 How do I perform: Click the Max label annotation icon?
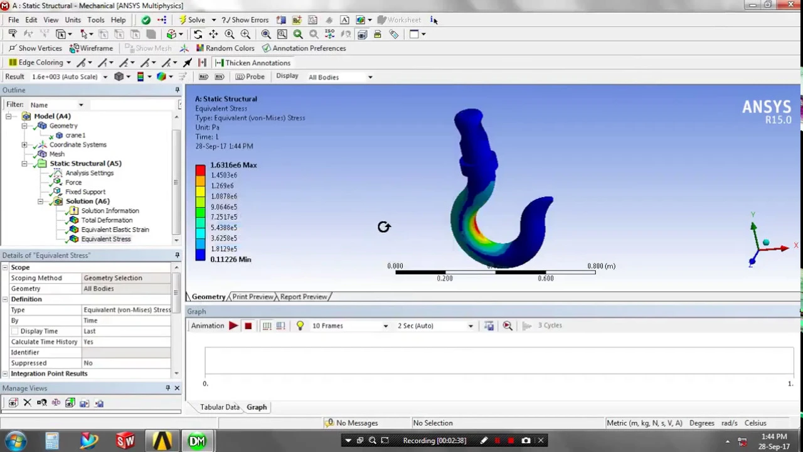click(x=203, y=77)
